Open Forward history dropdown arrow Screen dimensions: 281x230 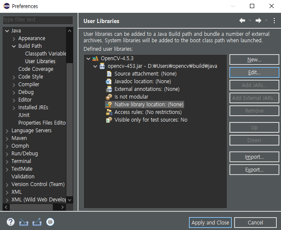(266, 20)
